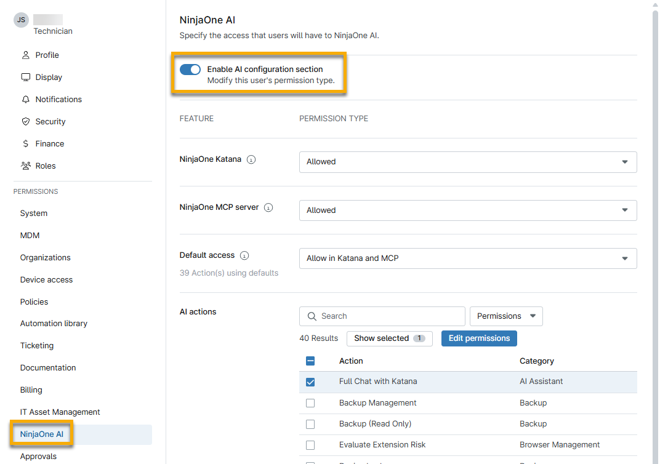Click the Security shield icon
The width and height of the screenshot is (660, 464).
(26, 122)
